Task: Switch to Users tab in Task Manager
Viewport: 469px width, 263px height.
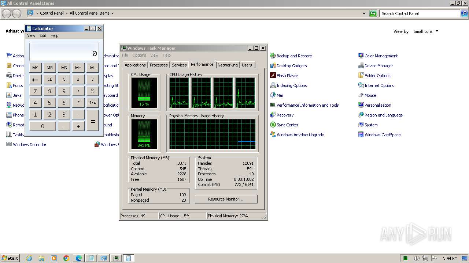Action: pyautogui.click(x=247, y=65)
